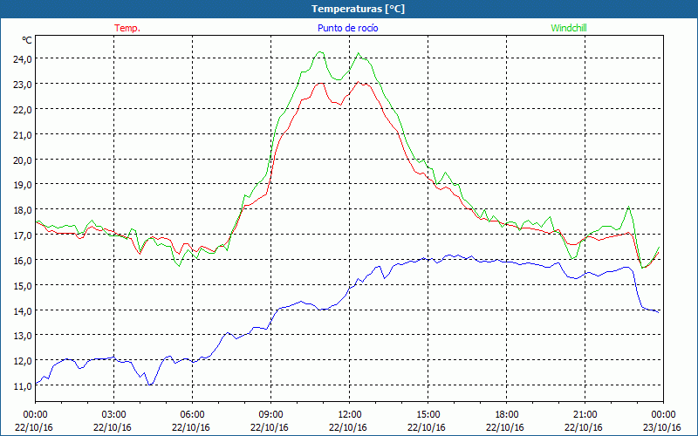The image size is (698, 436).
Task: Click the 13,0 y-axis value
Action: click(23, 336)
